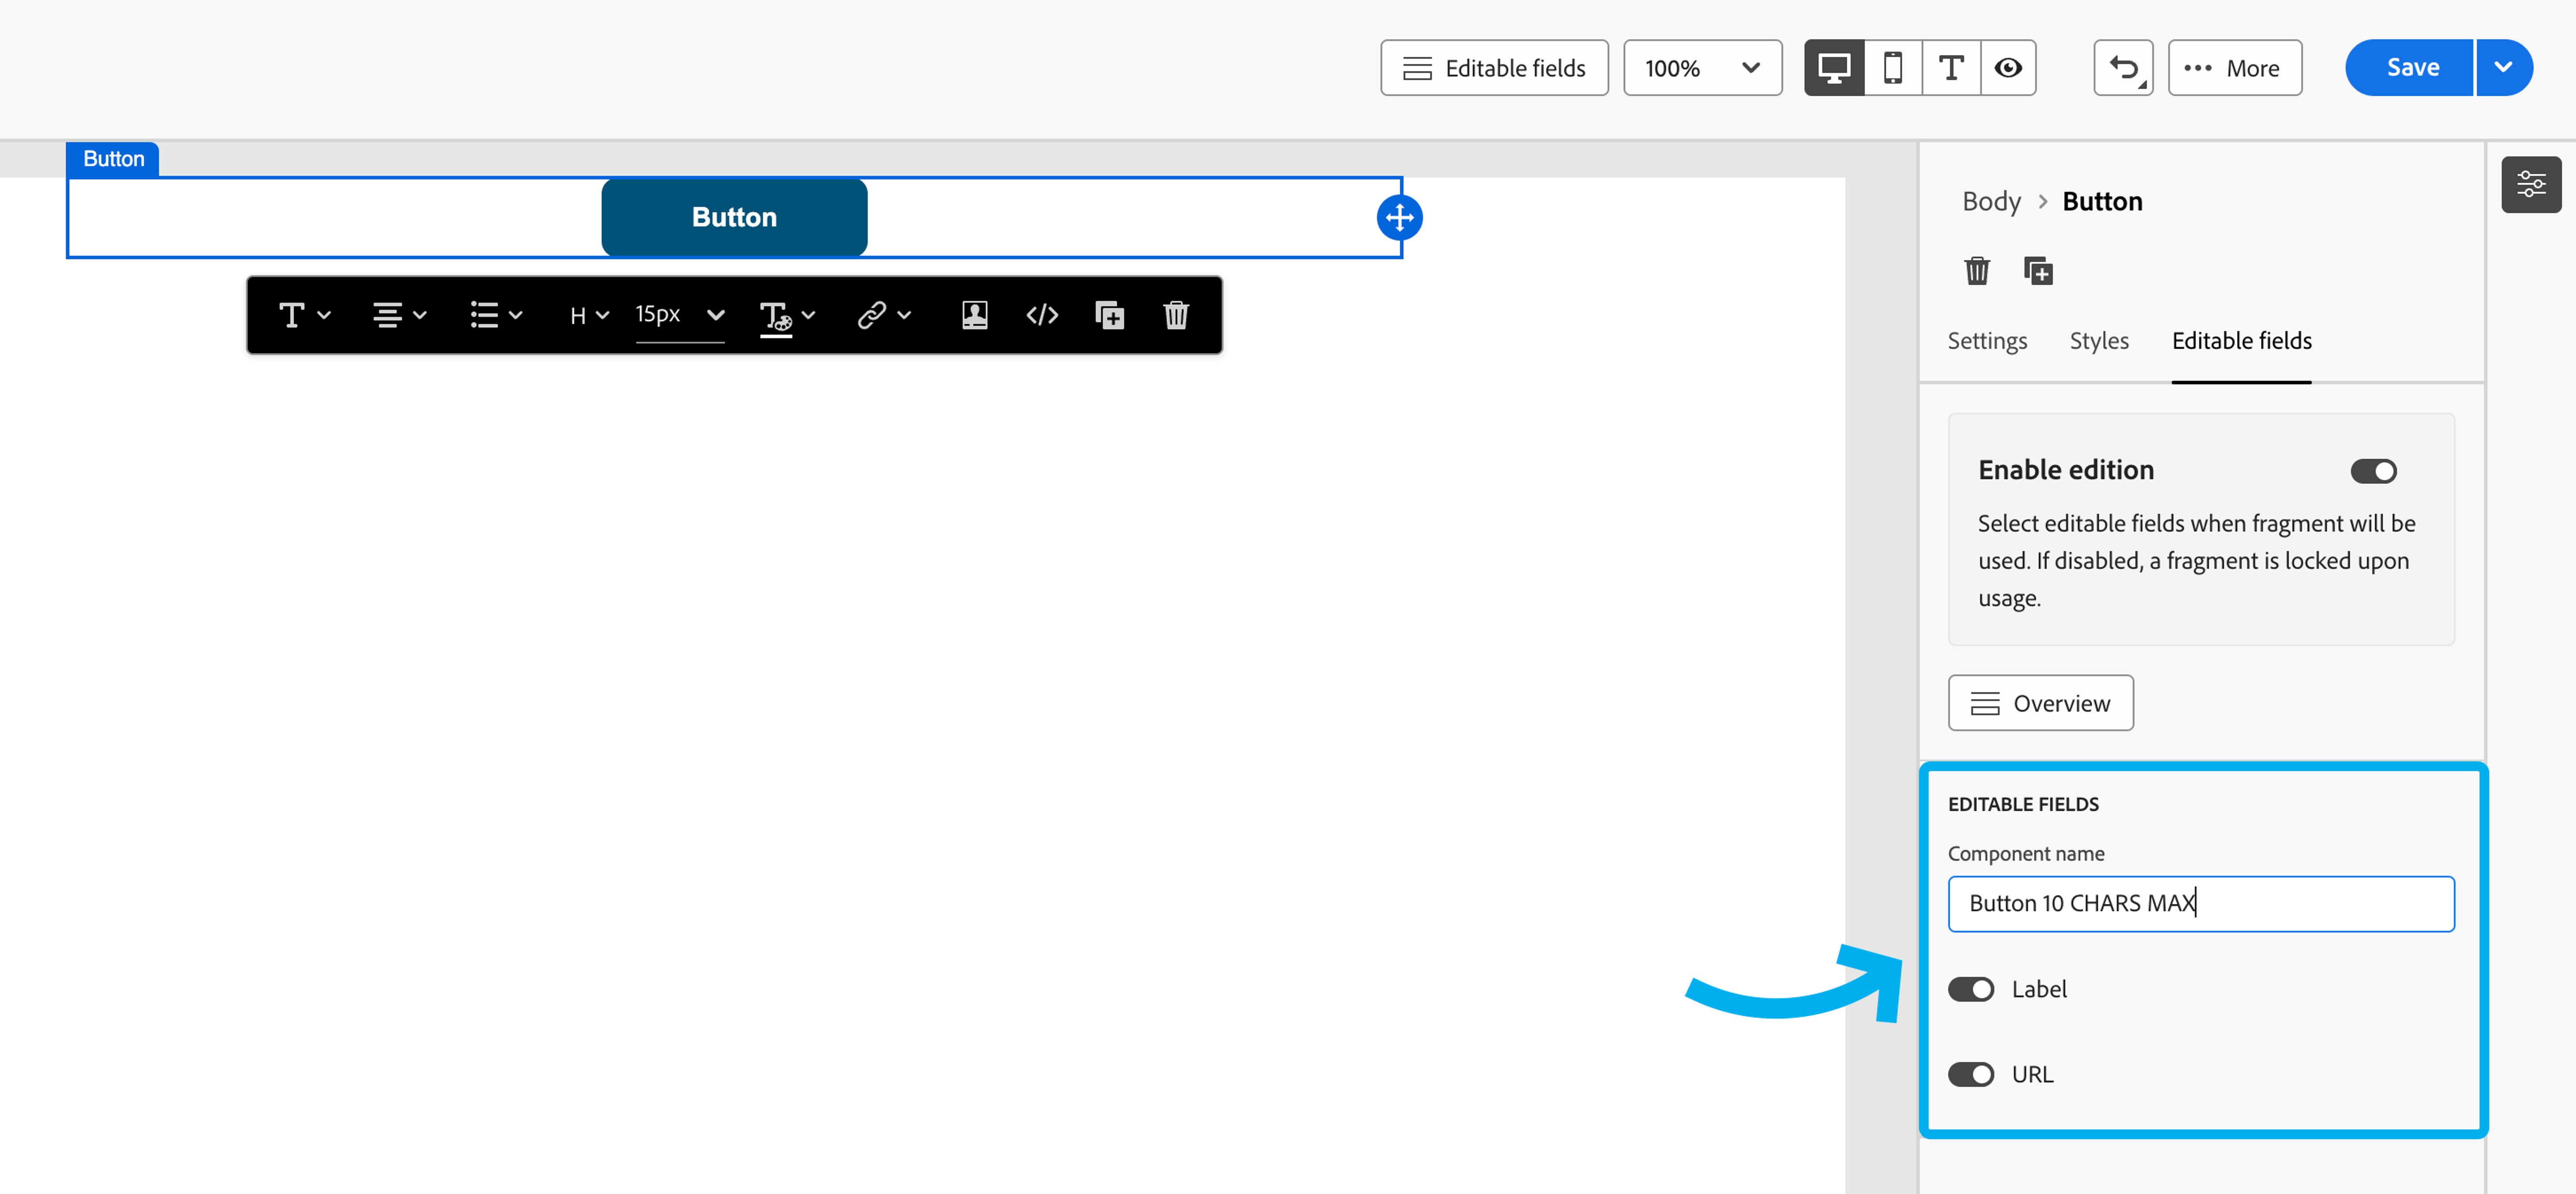Open the plain text view icon

[1950, 68]
